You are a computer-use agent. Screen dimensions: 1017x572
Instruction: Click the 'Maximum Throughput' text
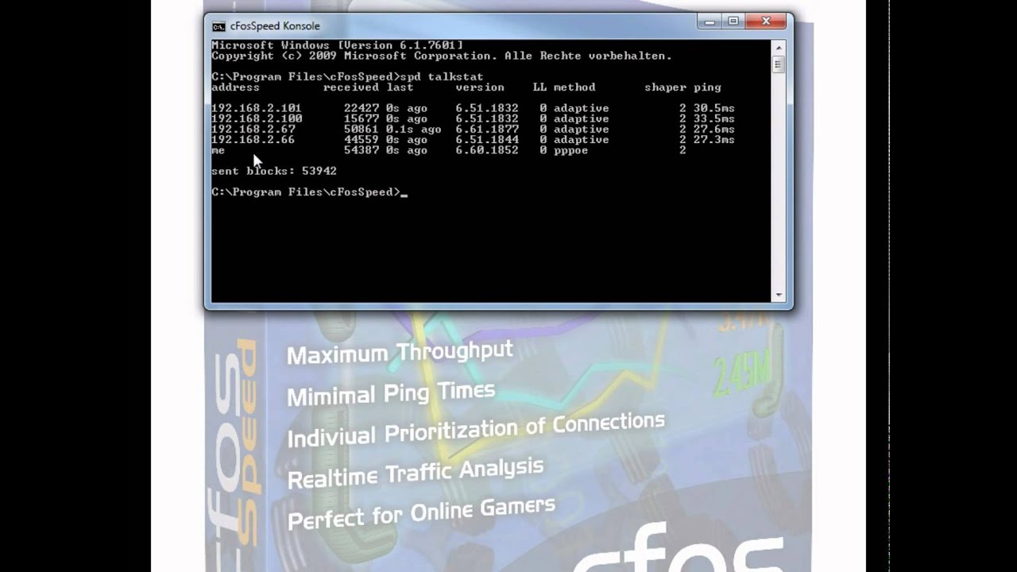coord(400,352)
